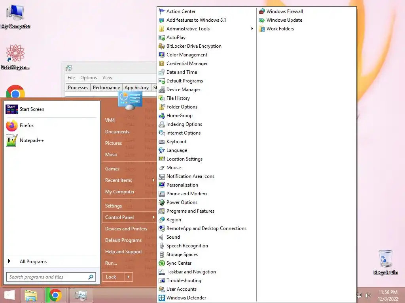Click Troubleshooting in Control Panel list

tap(184, 281)
